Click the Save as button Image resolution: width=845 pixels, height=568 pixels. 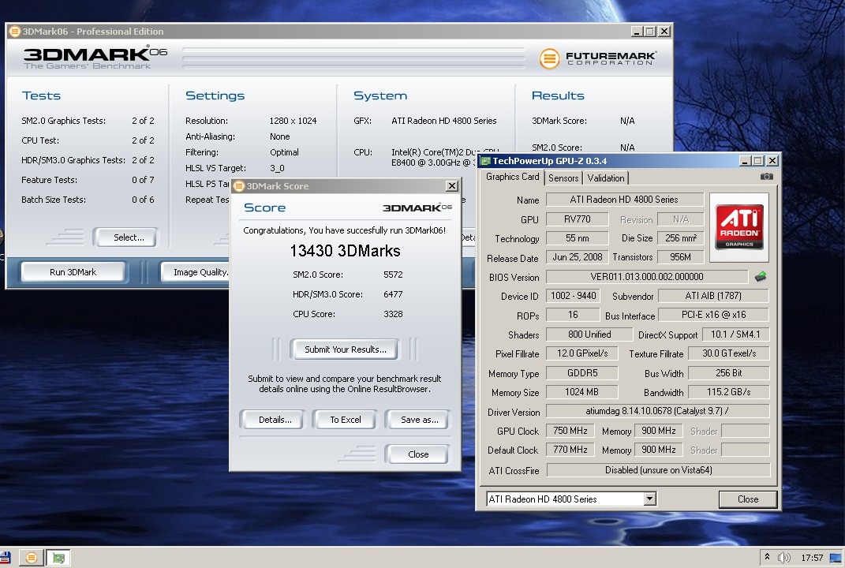click(x=419, y=420)
